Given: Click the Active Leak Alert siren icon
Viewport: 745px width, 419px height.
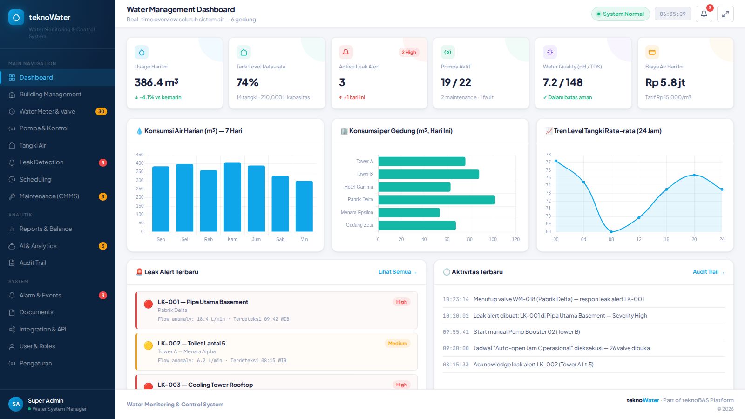Looking at the screenshot, I should coord(346,52).
